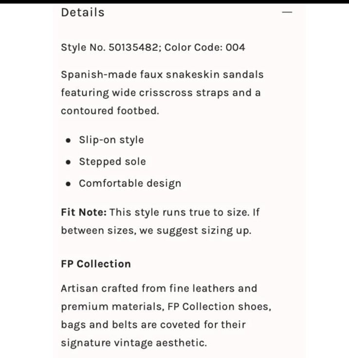Click the bullet dot beside Comfortable design
This screenshot has height=358, width=349.
point(68,184)
